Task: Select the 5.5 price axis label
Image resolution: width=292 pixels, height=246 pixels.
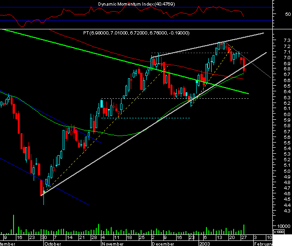Action: [x=287, y=143]
